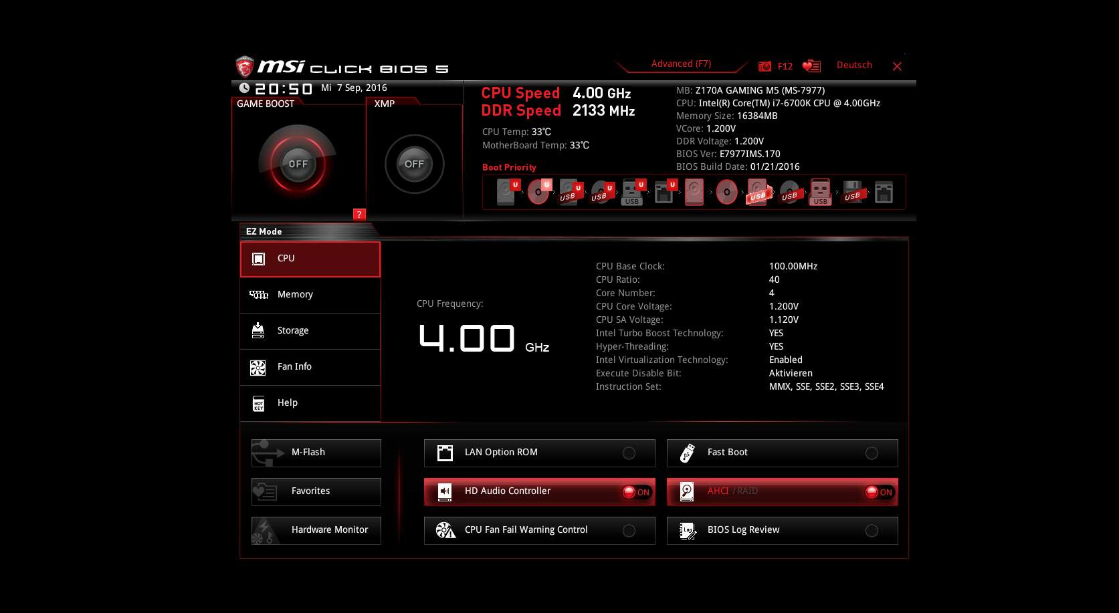The height and width of the screenshot is (613, 1119).
Task: Select the EZ Mode tab
Action: (264, 231)
